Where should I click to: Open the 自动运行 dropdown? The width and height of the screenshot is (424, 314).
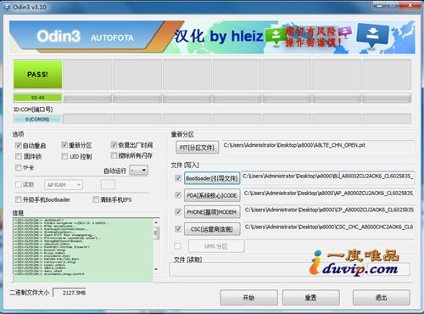tap(139, 170)
